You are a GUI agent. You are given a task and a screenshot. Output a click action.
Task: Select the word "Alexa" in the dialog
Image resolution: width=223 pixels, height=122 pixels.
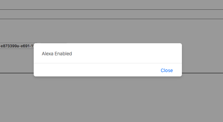tap(47, 54)
